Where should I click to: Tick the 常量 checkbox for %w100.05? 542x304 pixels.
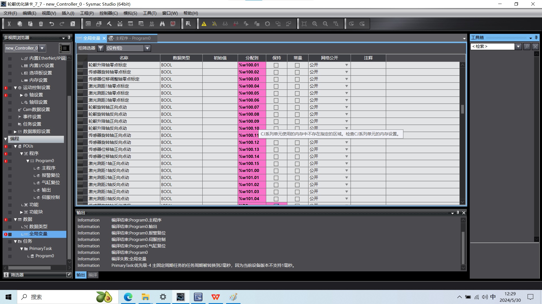(x=297, y=93)
